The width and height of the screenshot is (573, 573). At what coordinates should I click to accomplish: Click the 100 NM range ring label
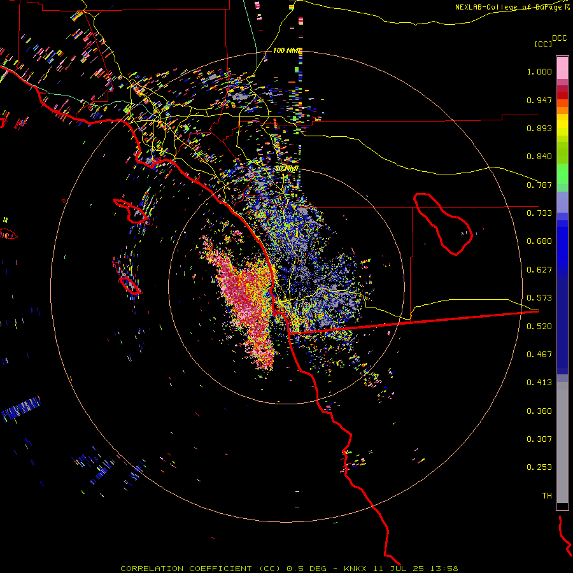[287, 50]
